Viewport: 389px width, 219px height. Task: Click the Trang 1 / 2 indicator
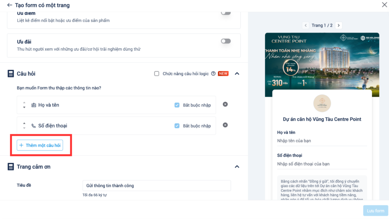[322, 25]
